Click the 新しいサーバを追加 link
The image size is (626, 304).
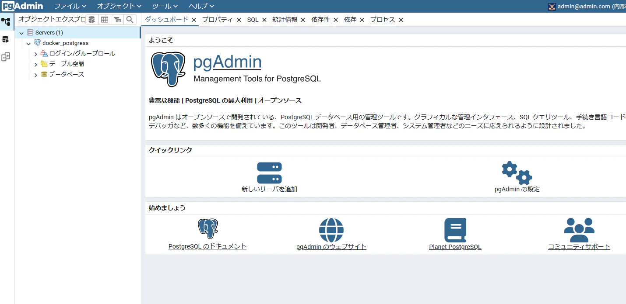(269, 189)
